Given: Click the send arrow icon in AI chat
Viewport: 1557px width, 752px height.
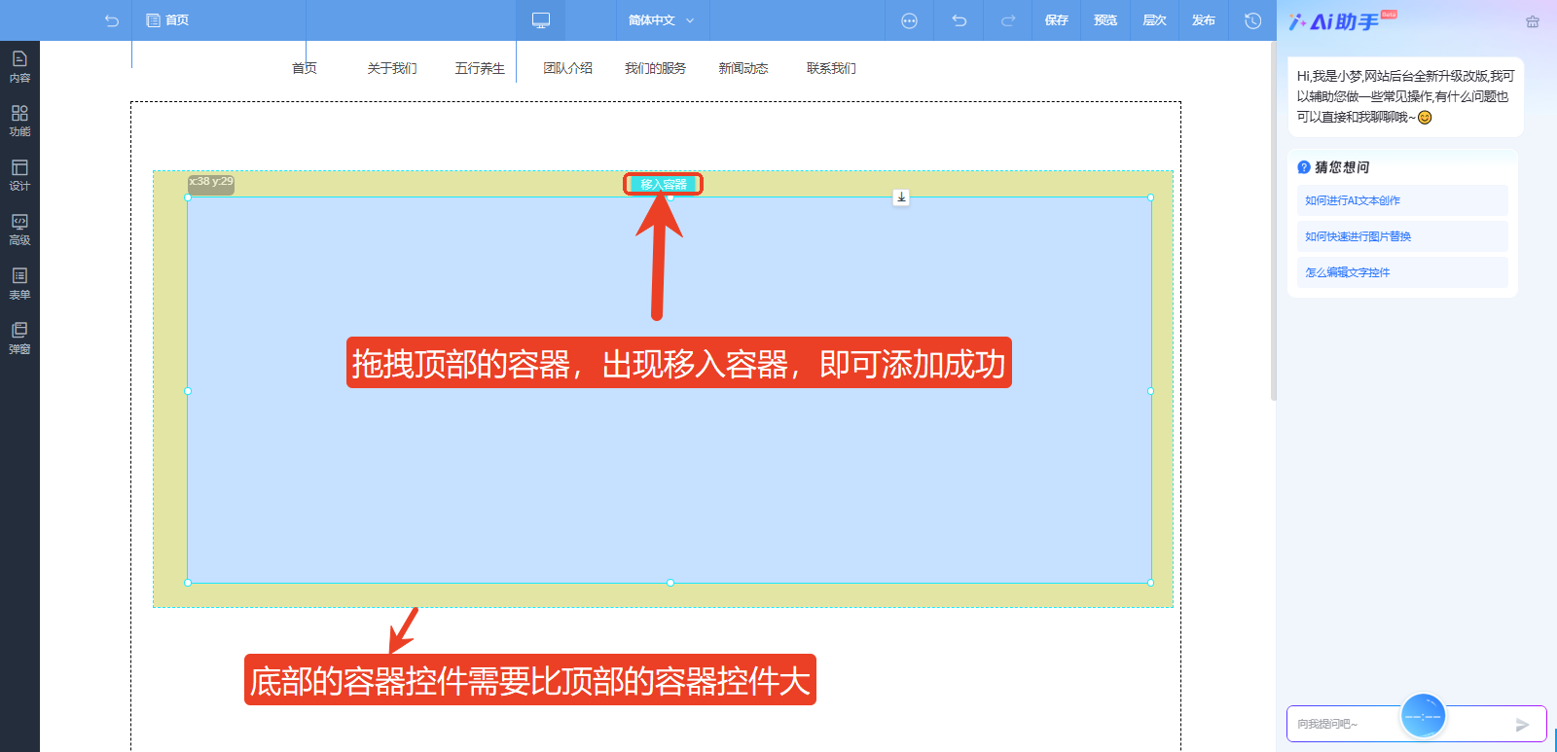Looking at the screenshot, I should (1523, 725).
